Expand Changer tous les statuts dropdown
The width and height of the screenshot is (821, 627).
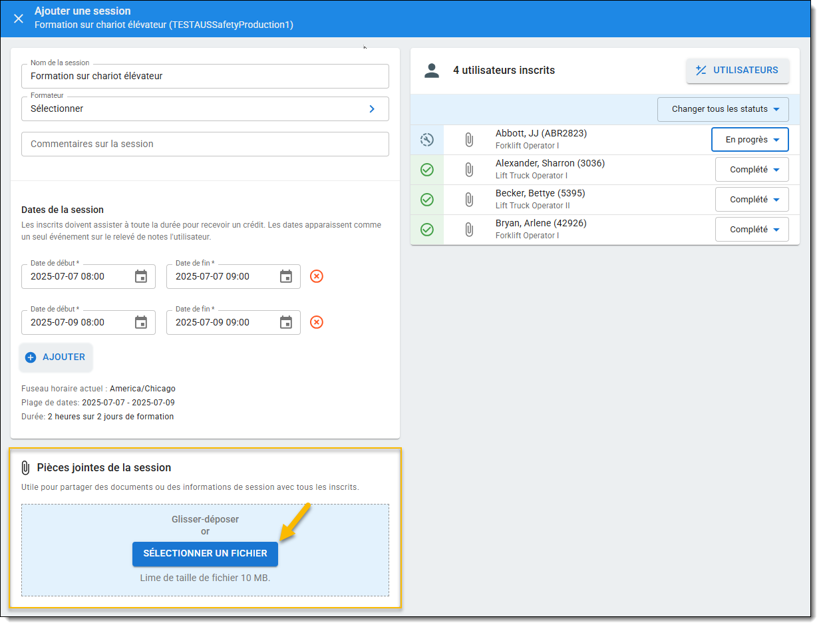pos(723,109)
